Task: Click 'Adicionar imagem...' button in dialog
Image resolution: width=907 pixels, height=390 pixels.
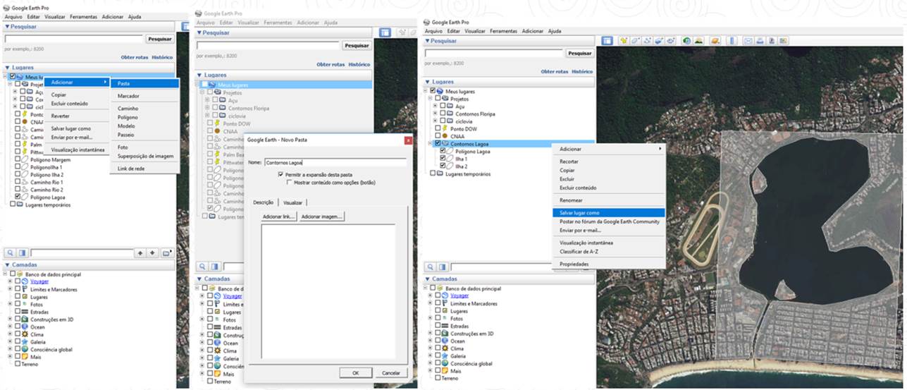Action: point(321,217)
